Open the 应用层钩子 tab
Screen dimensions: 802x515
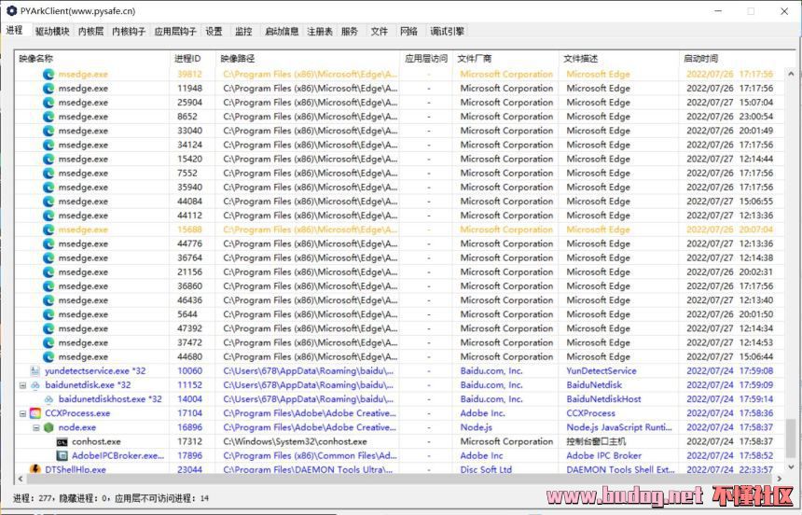(x=175, y=31)
